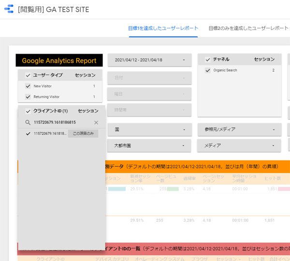The height and width of the screenshot is (261, 290).
Task: Click the search magnifier icon in client ID filter
Action: pyautogui.click(x=28, y=122)
